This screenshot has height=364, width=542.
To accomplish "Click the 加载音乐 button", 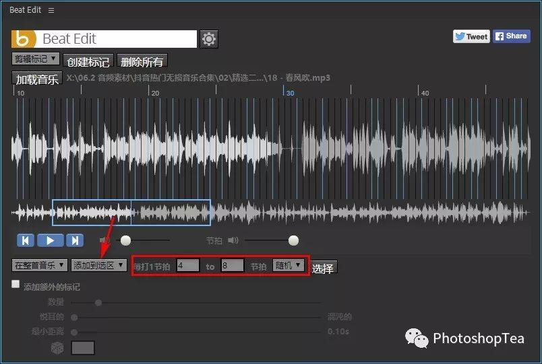I will 37,79.
